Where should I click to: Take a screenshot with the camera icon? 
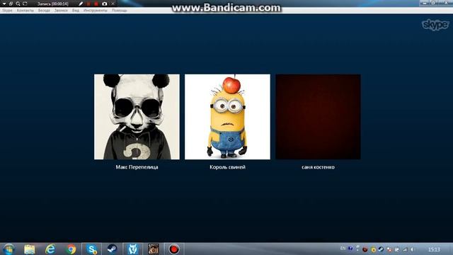(105, 4)
